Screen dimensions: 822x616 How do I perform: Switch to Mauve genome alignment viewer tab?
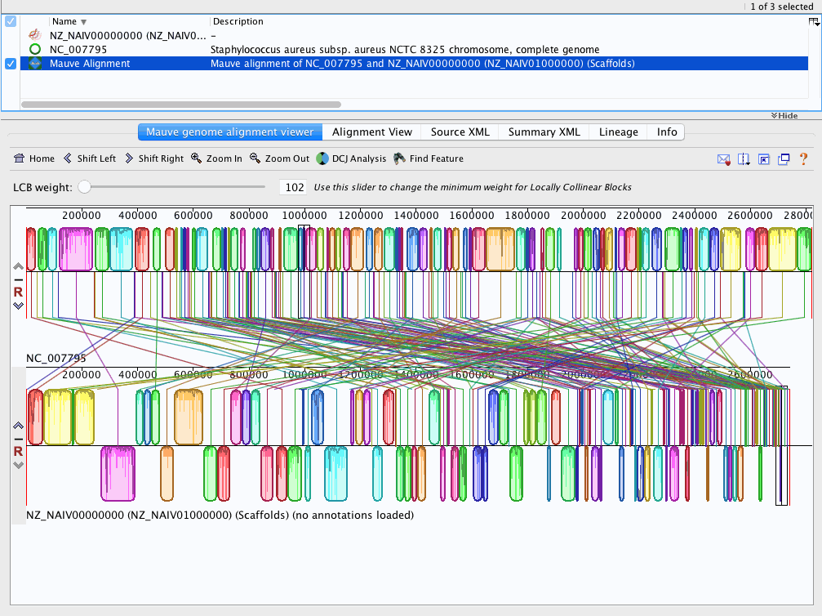[229, 132]
